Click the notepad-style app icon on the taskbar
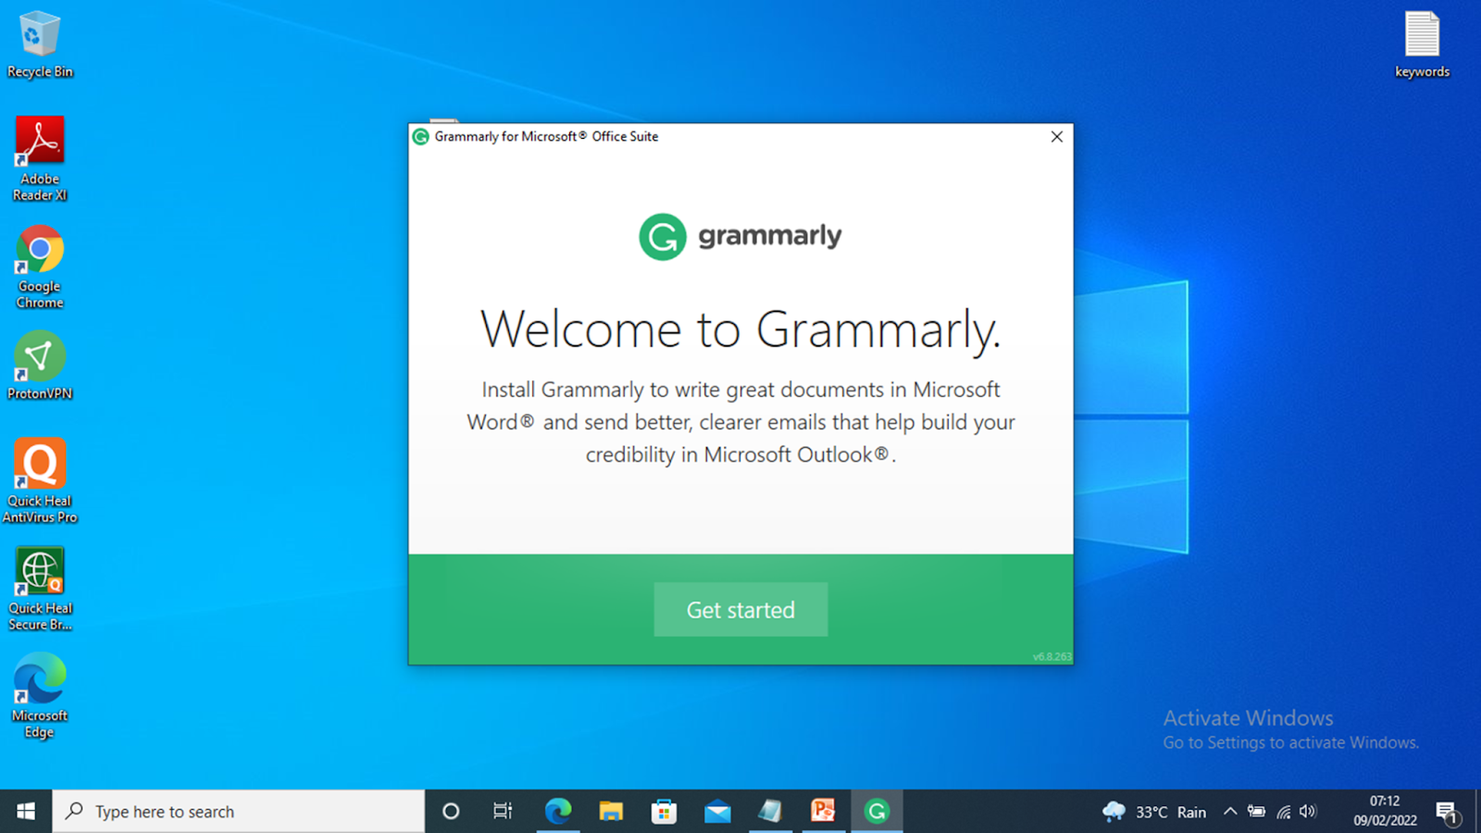 (x=770, y=812)
